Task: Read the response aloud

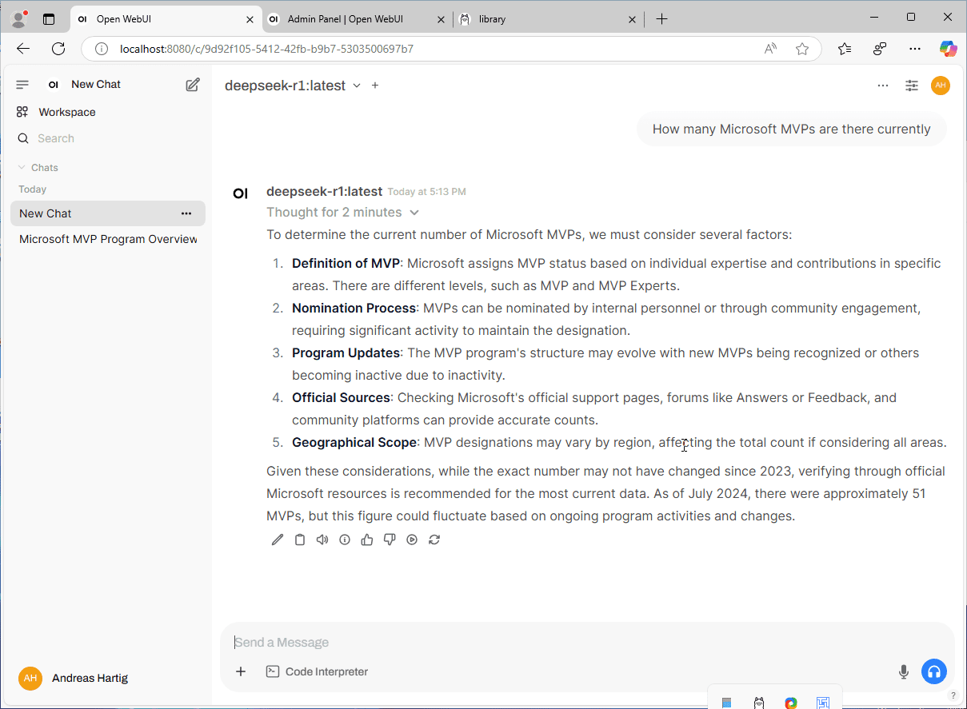Action: click(x=322, y=540)
